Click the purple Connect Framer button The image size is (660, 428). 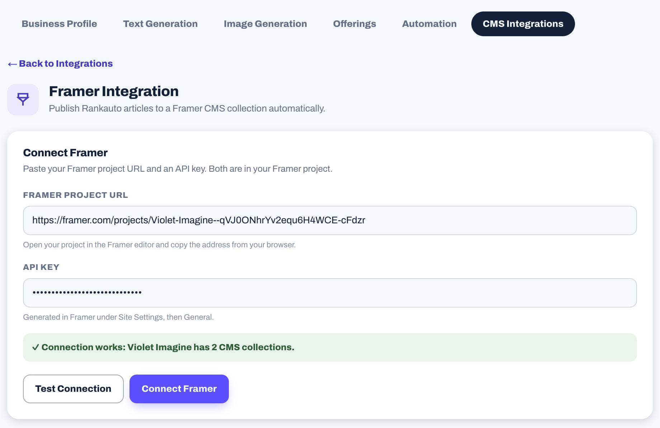point(179,389)
